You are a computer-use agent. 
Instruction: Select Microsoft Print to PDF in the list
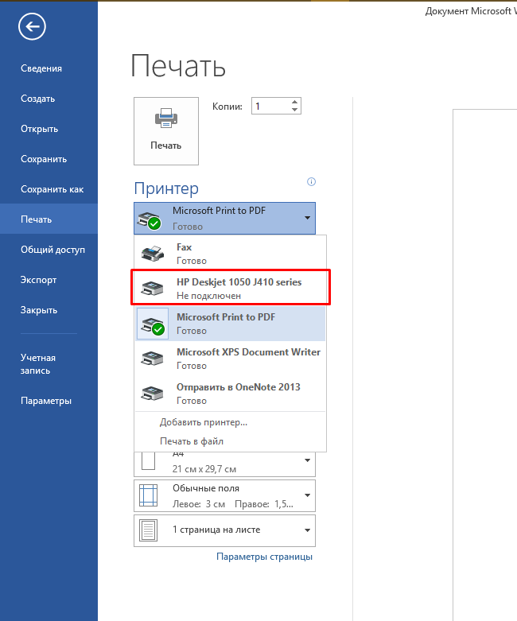(x=231, y=324)
